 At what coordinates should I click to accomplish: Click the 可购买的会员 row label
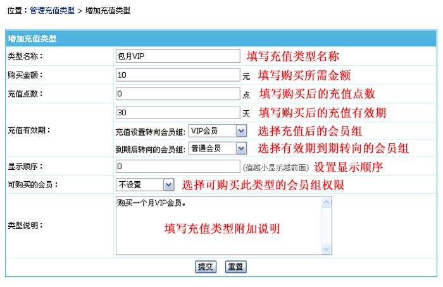coord(28,184)
